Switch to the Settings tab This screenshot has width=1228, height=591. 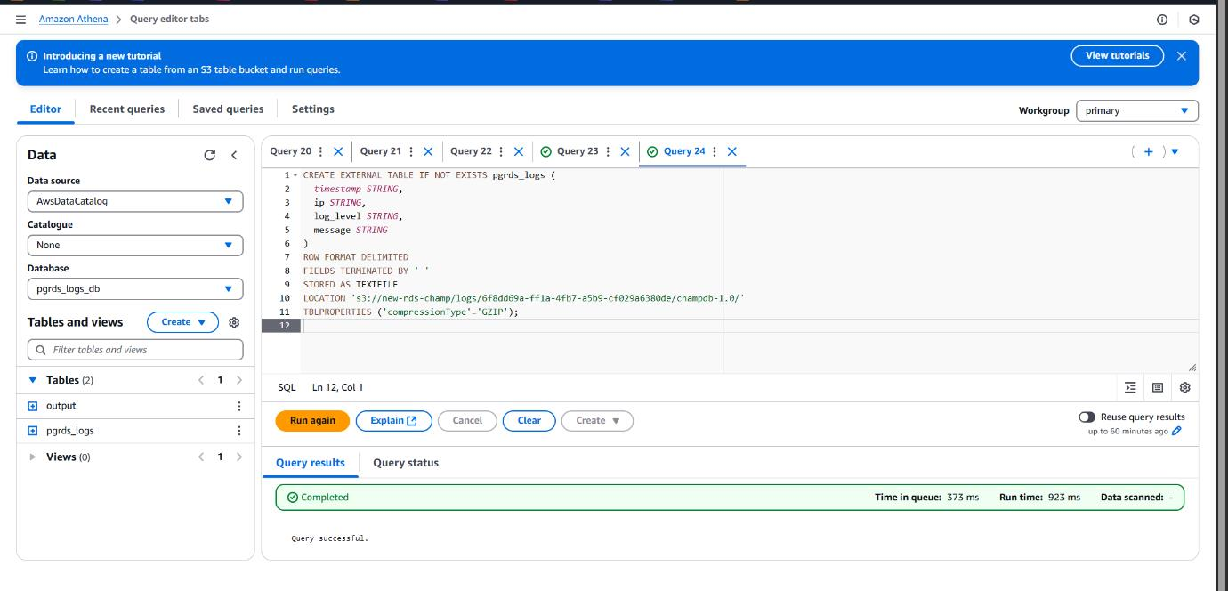tap(313, 109)
